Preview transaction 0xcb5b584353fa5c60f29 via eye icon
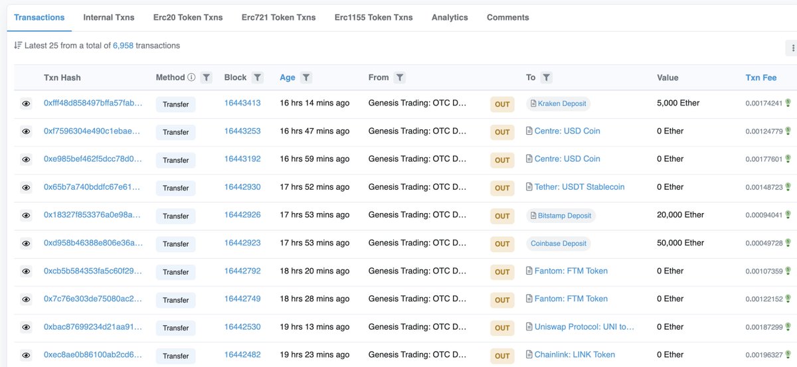The width and height of the screenshot is (797, 367). coord(26,271)
